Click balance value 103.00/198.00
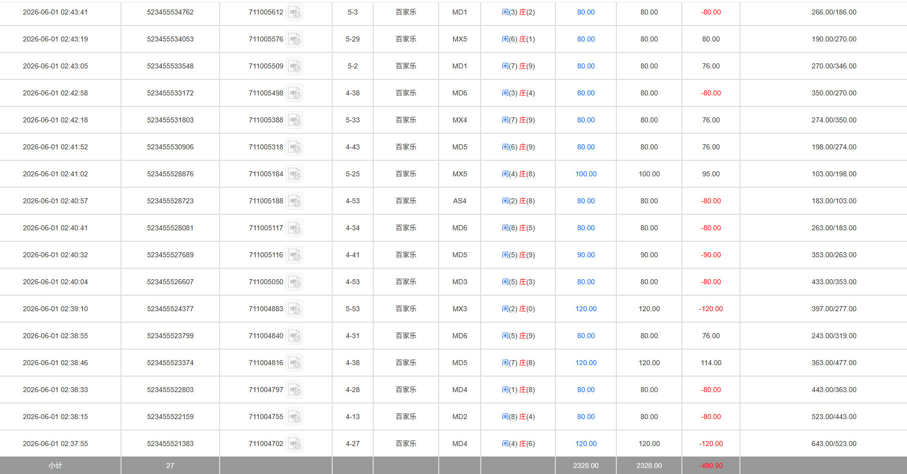907x474 pixels. [834, 174]
